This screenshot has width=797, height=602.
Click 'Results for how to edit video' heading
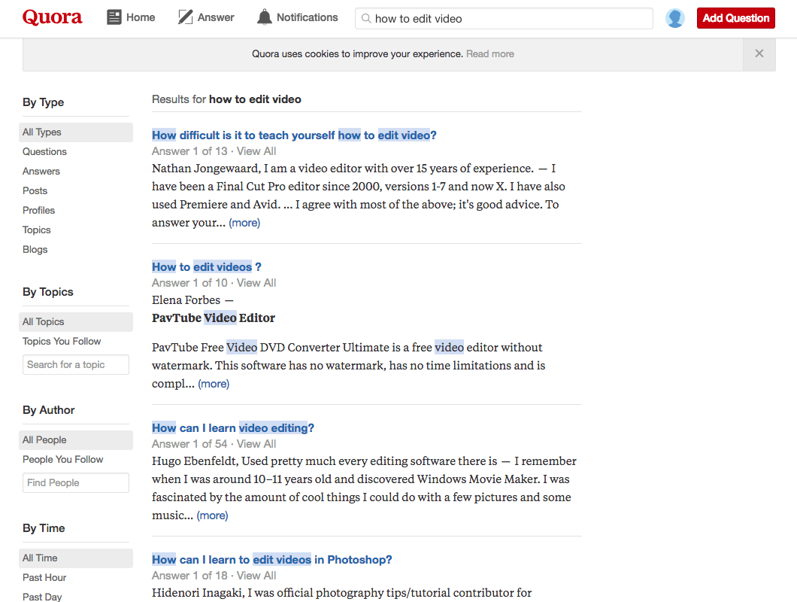coord(227,99)
